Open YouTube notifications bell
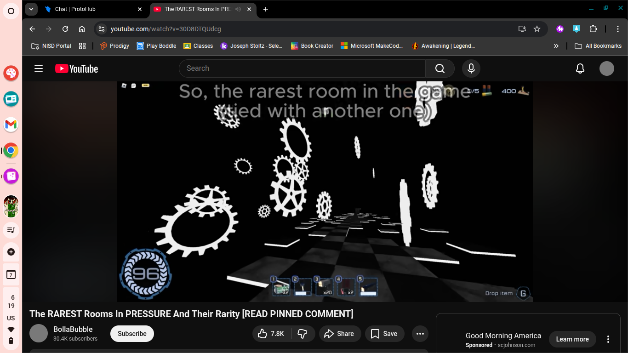This screenshot has height=353, width=628. tap(580, 68)
